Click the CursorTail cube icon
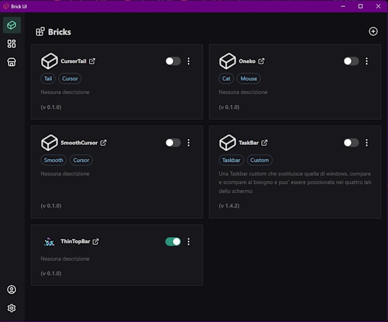This screenshot has height=322, width=388. click(49, 61)
